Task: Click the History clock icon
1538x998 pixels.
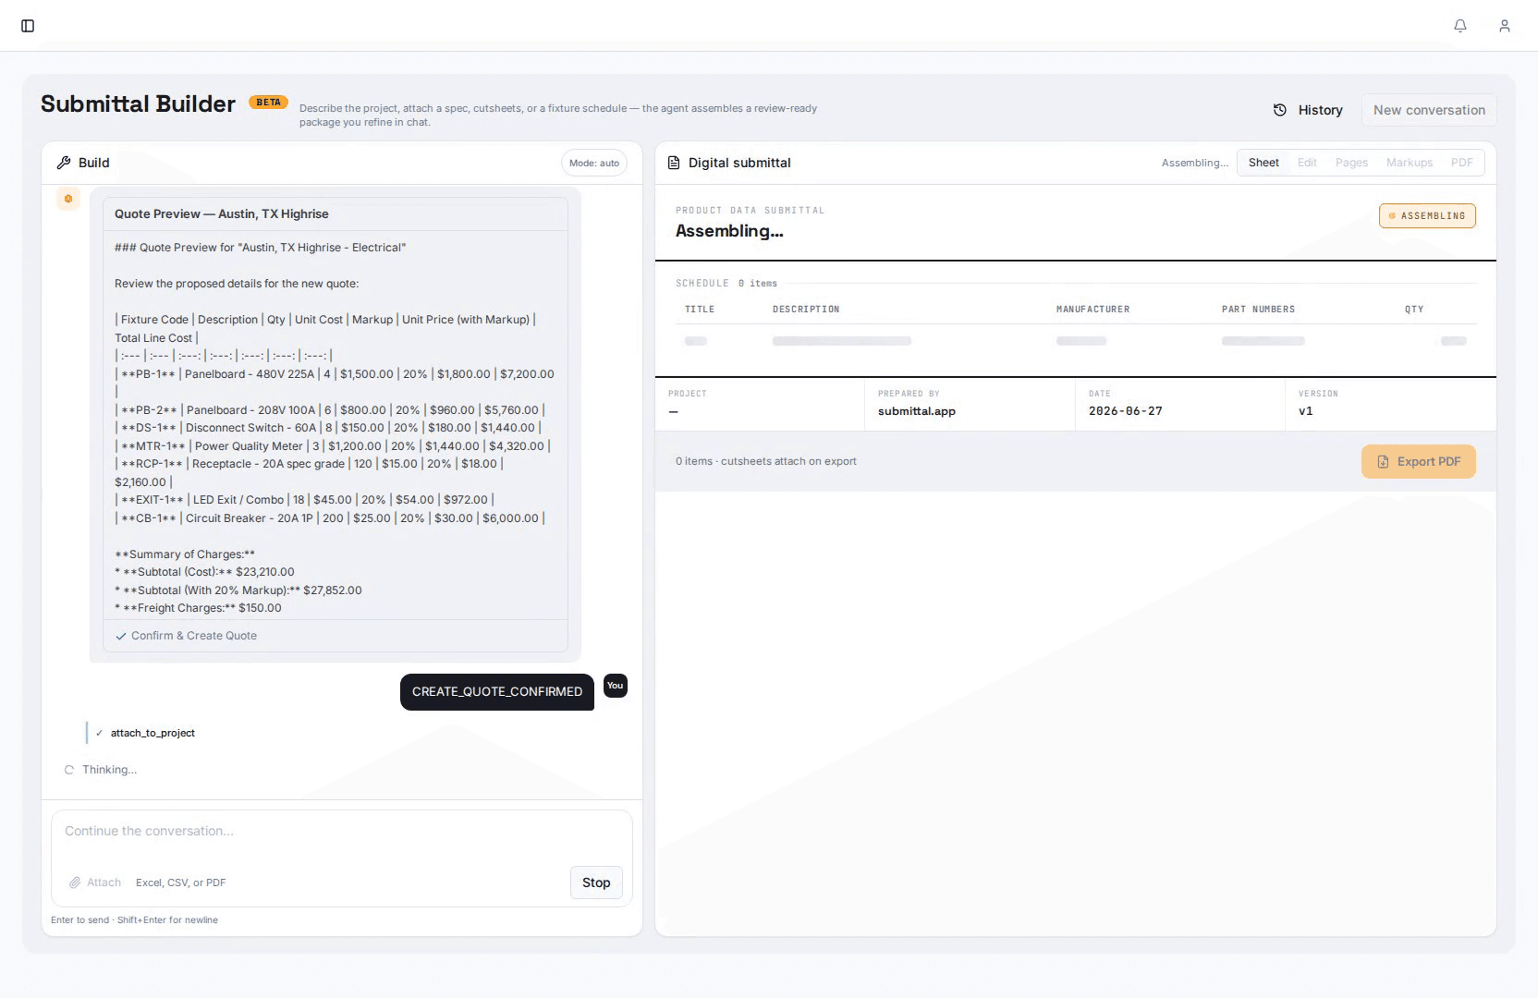Action: [1280, 110]
